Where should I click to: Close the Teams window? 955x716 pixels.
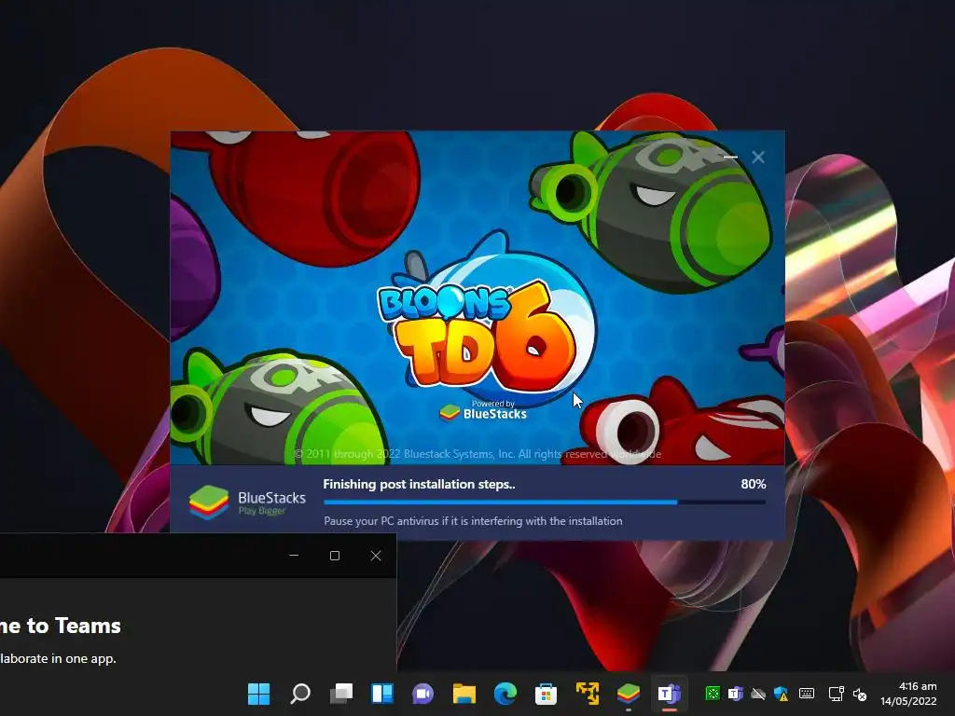point(376,556)
